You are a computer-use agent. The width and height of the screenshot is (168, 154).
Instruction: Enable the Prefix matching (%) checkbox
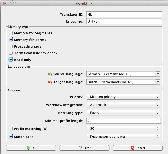pos(11,129)
